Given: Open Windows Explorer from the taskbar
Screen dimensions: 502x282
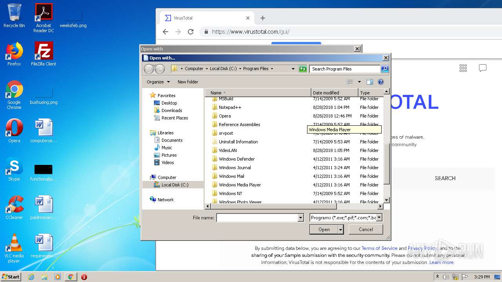Looking at the screenshot, I should tap(44, 277).
